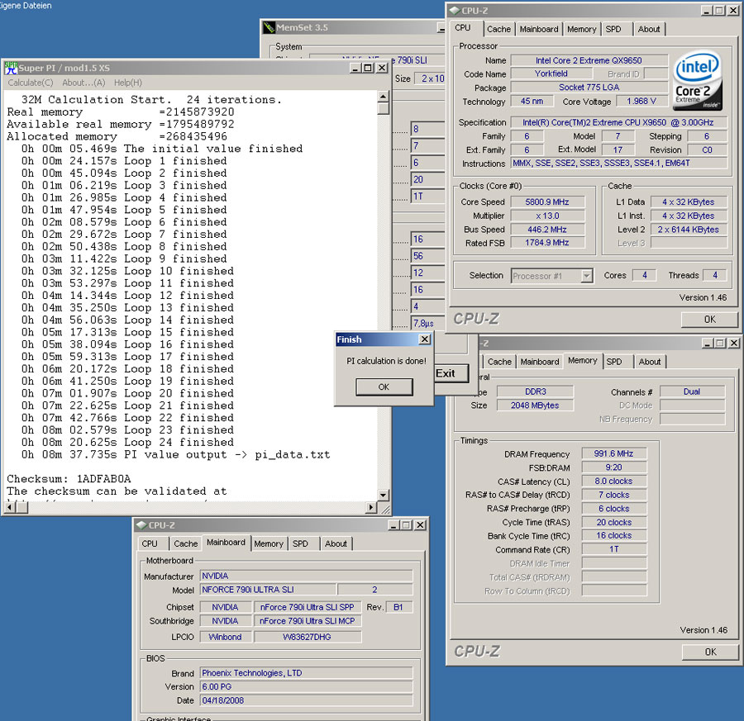Click Super PI horizontal scrollbar left arrow
This screenshot has width=744, height=721.
(x=9, y=508)
